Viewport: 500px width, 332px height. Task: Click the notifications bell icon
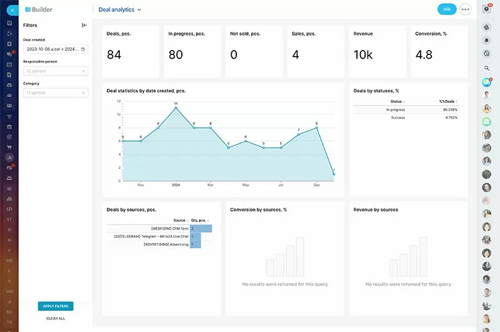[487, 40]
